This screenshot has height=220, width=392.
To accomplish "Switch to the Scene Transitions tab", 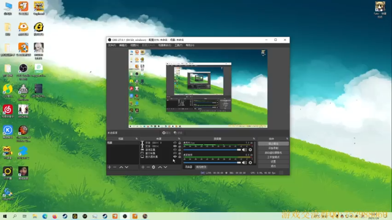I will (x=201, y=167).
